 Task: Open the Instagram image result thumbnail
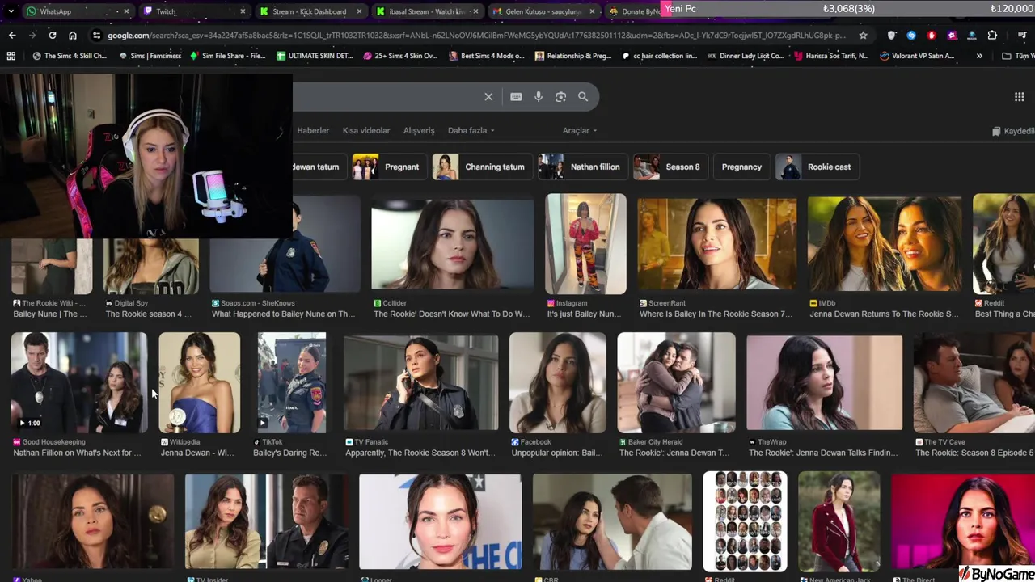point(585,244)
